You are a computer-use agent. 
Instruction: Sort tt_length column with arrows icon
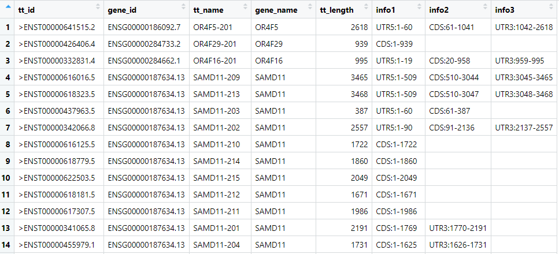pyautogui.click(x=366, y=6)
